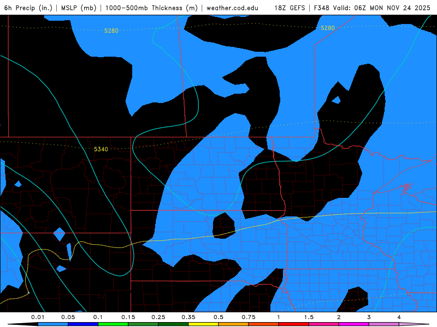The height and width of the screenshot is (327, 437).
Task: Select the "0.1" legend value
Action: (x=98, y=317)
